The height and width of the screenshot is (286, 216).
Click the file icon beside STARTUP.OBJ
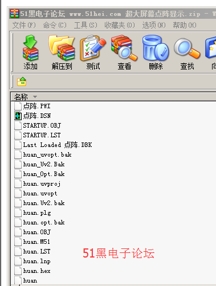coord(18,125)
